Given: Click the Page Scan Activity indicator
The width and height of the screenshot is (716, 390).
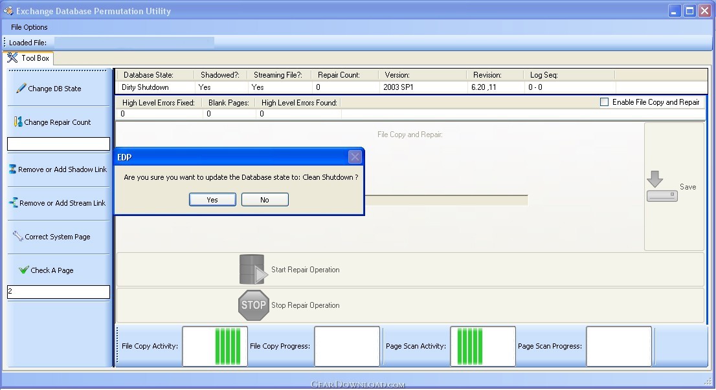Looking at the screenshot, I should tap(483, 346).
